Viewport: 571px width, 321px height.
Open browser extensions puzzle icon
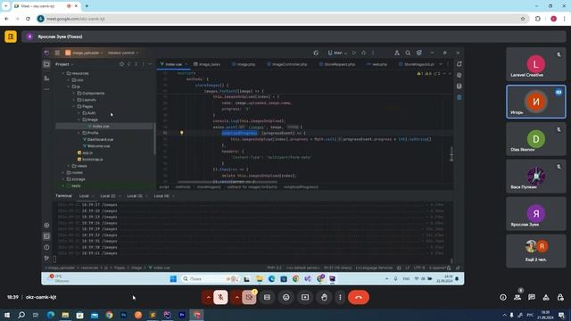coord(538,19)
